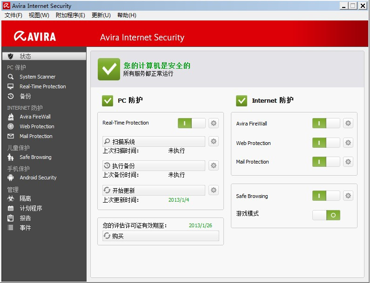371x283 pixels.
Task: Open Safe Browsing settings gear
Action: click(348, 196)
